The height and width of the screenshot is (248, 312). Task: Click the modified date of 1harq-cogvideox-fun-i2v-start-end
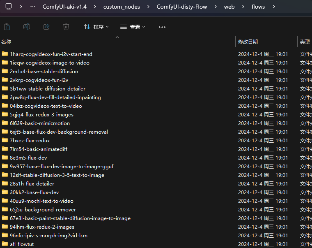pyautogui.click(x=263, y=54)
